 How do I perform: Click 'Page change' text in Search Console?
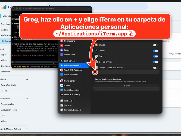coord(175,54)
